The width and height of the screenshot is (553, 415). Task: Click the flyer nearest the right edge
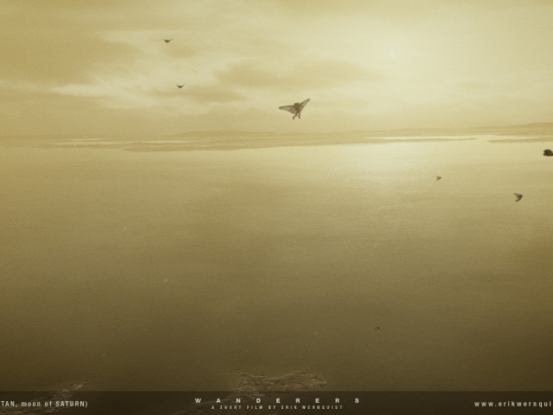518,197
